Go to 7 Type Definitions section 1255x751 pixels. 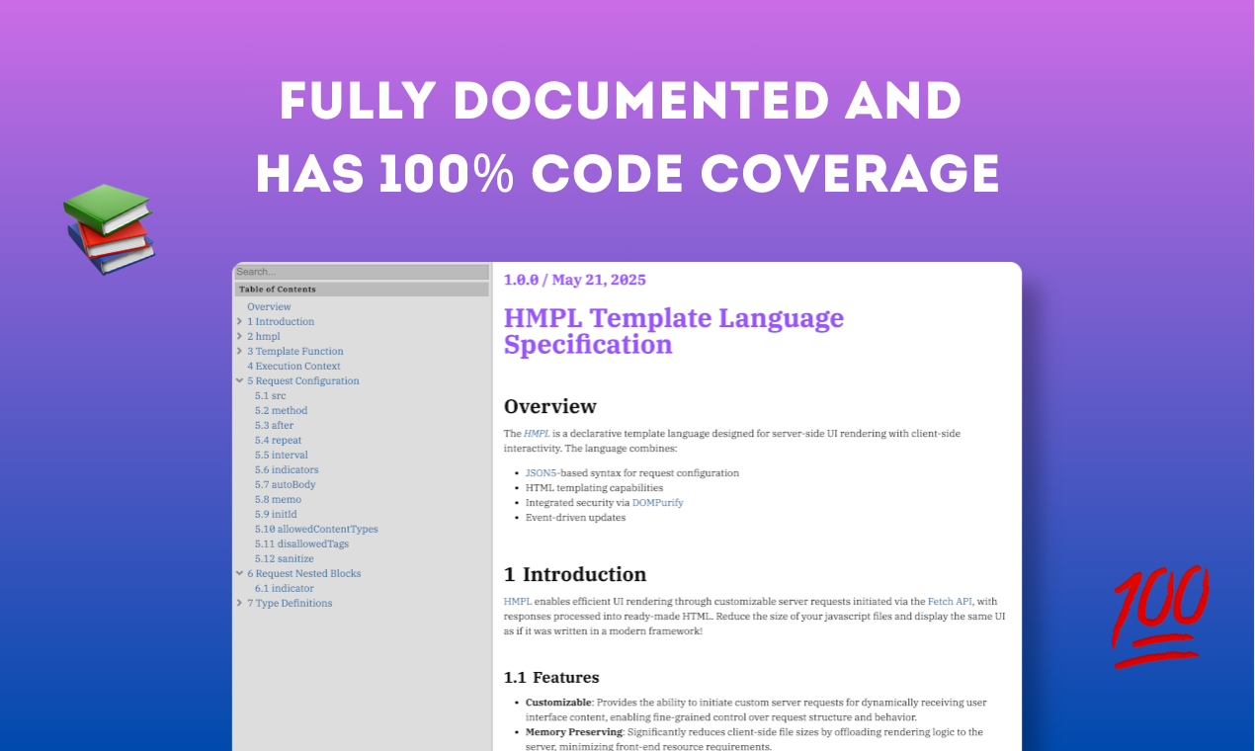click(x=290, y=604)
